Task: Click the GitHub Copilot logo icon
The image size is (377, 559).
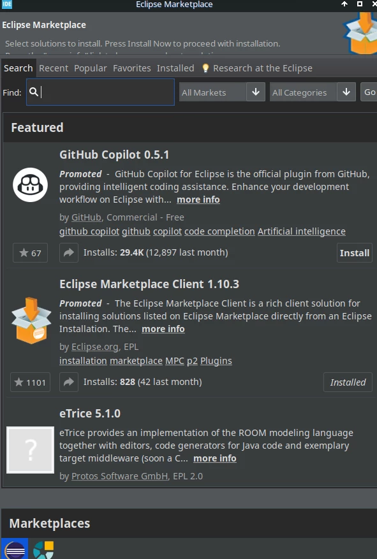Action: coord(31,185)
